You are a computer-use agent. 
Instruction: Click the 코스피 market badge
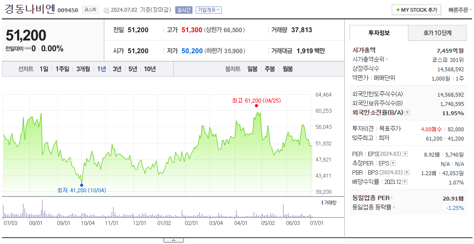click(91, 10)
